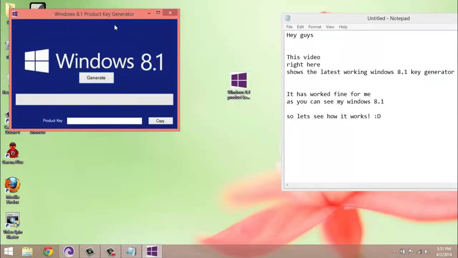Open network signal tray icon
The image size is (458, 258).
coord(418,252)
